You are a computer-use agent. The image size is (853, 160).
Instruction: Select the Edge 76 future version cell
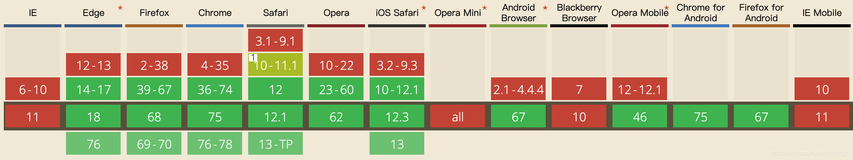[x=93, y=143]
